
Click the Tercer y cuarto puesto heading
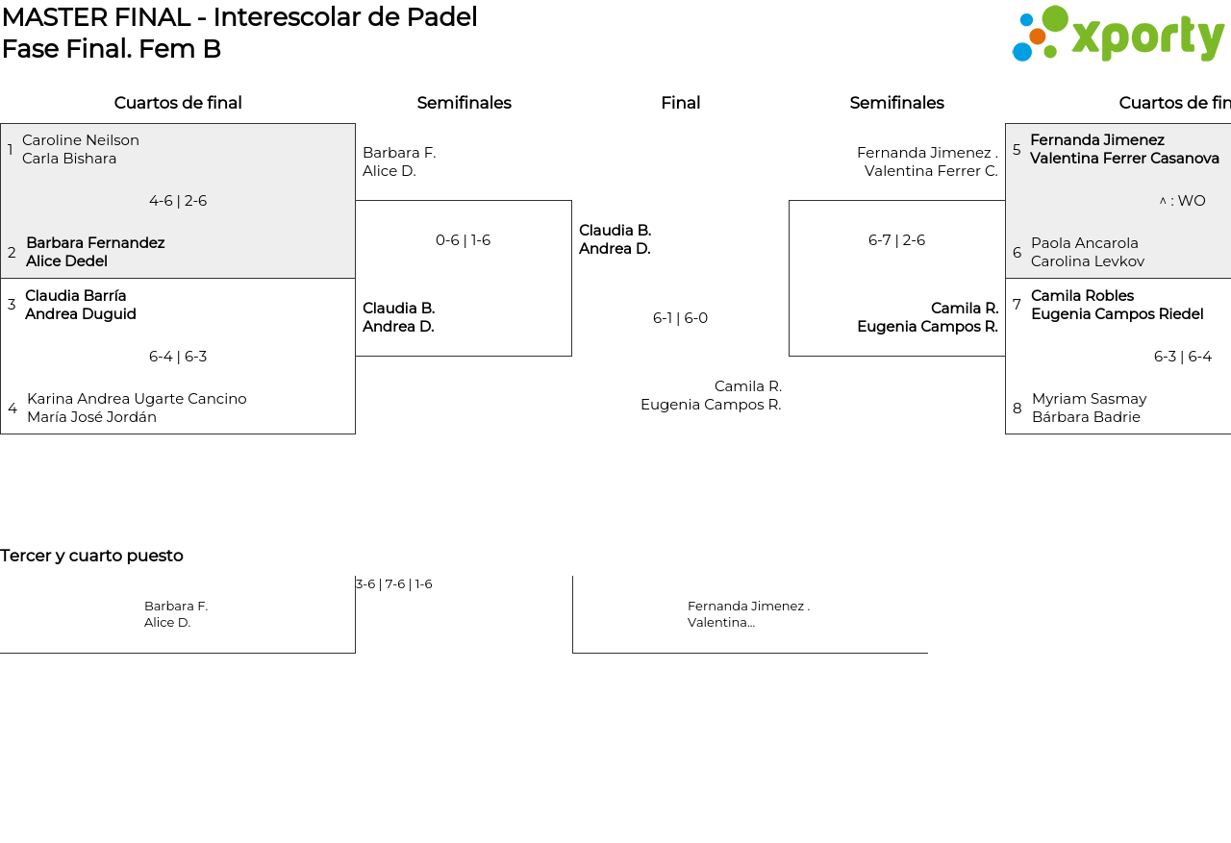click(x=91, y=556)
